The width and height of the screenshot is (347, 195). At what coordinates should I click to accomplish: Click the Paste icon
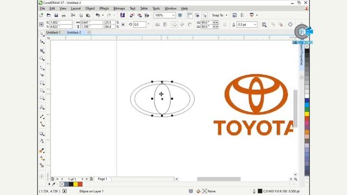88,15
